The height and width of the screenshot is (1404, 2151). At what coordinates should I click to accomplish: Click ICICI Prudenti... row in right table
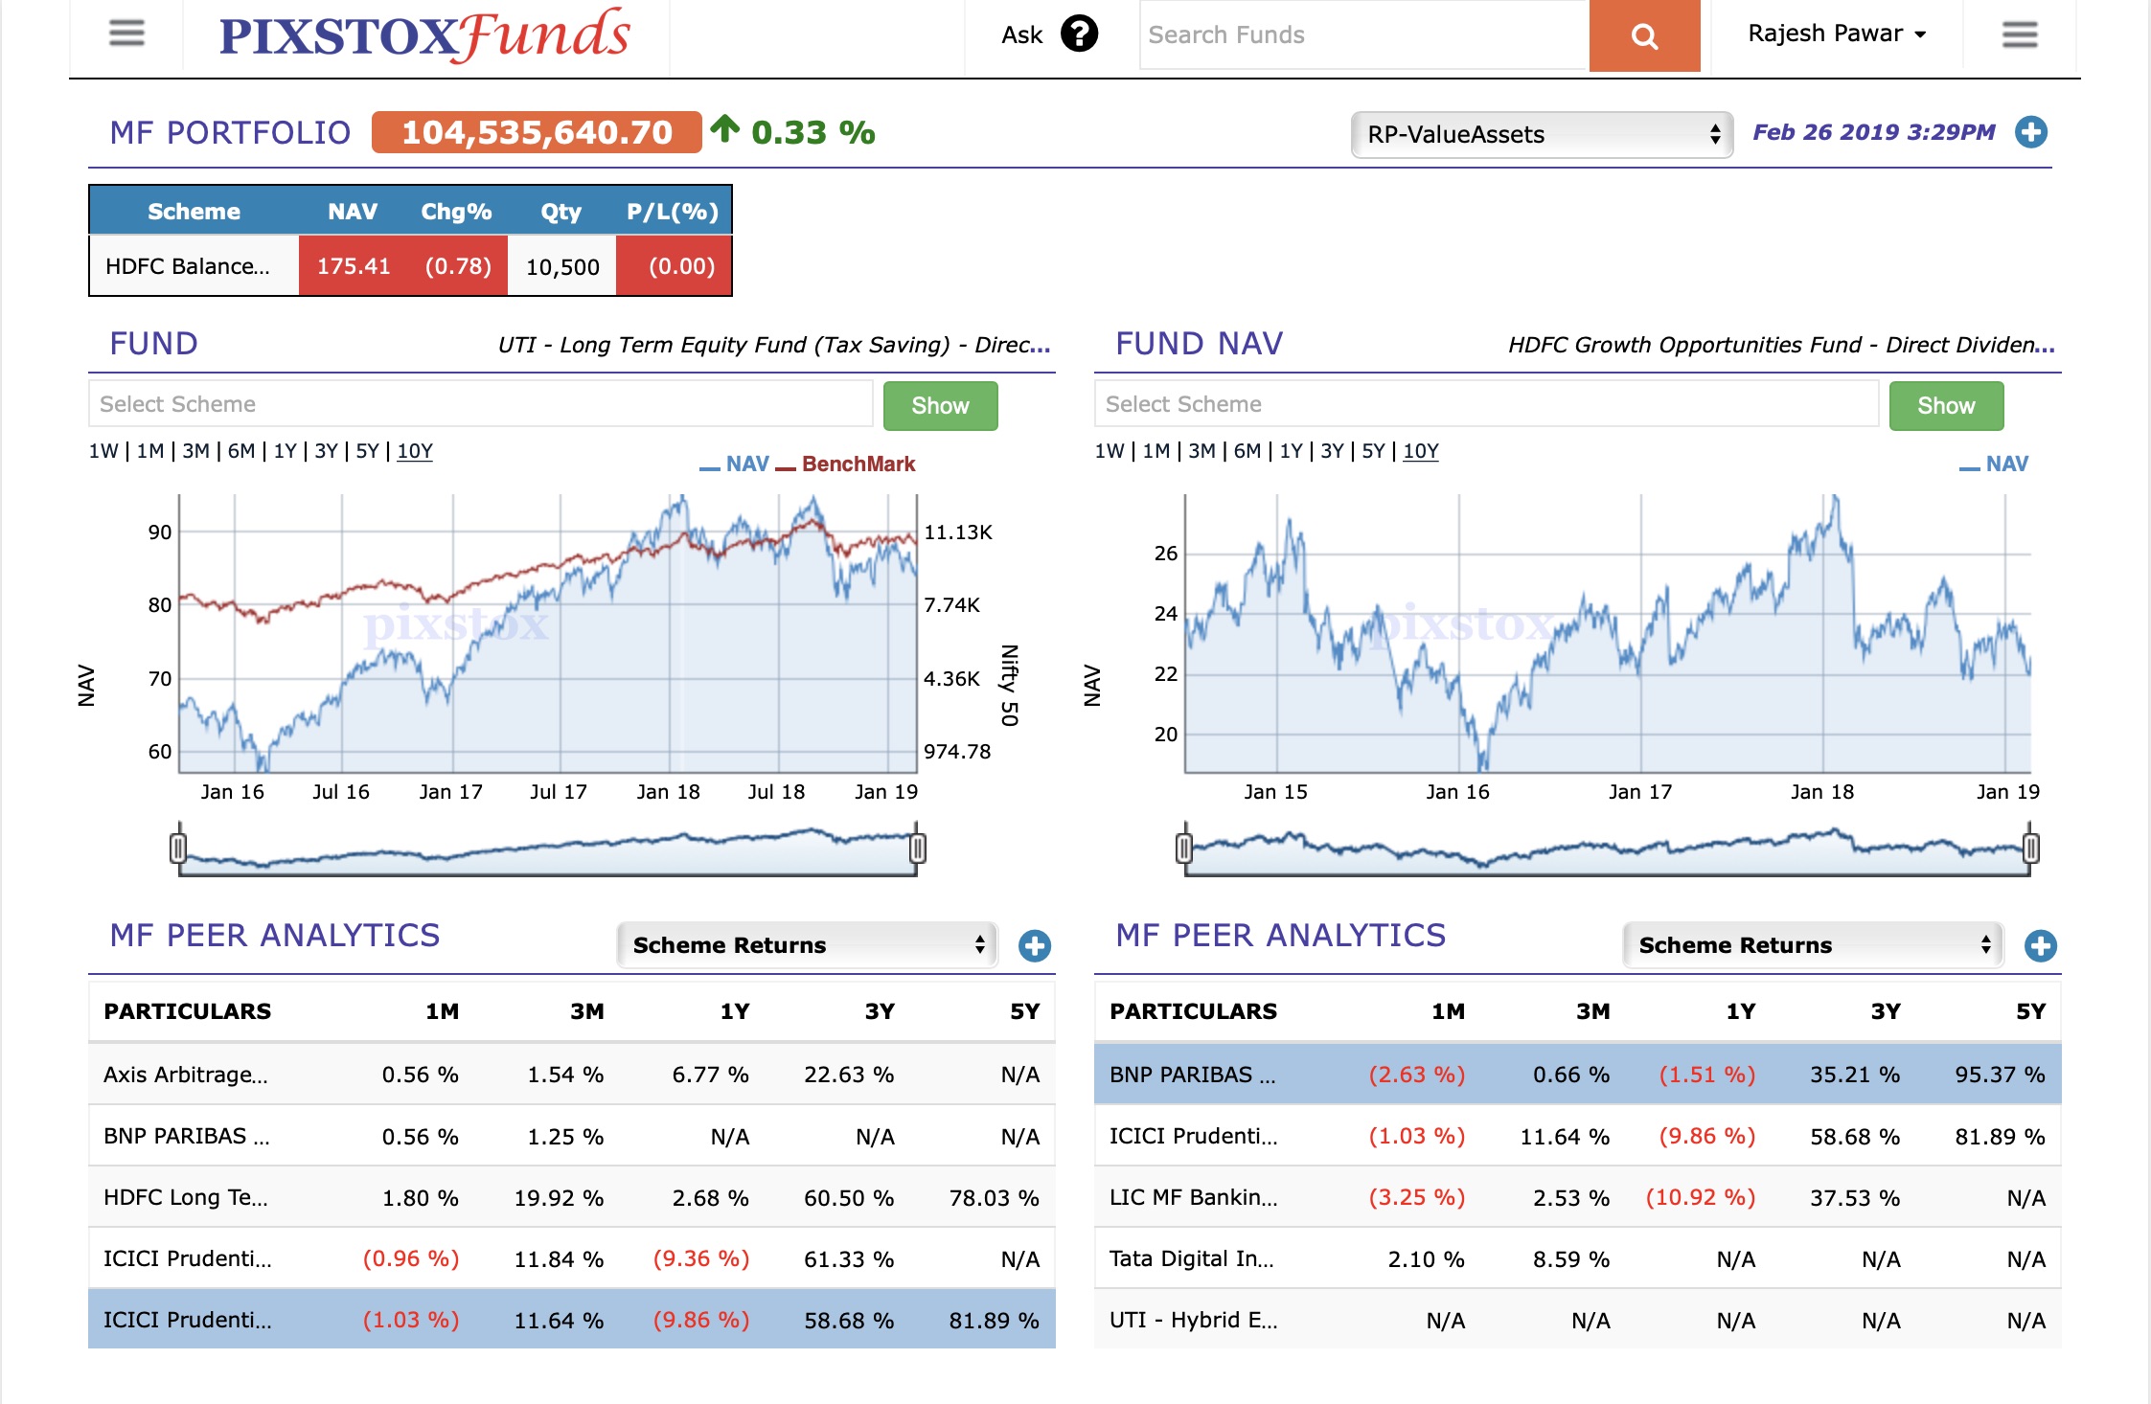1578,1136
